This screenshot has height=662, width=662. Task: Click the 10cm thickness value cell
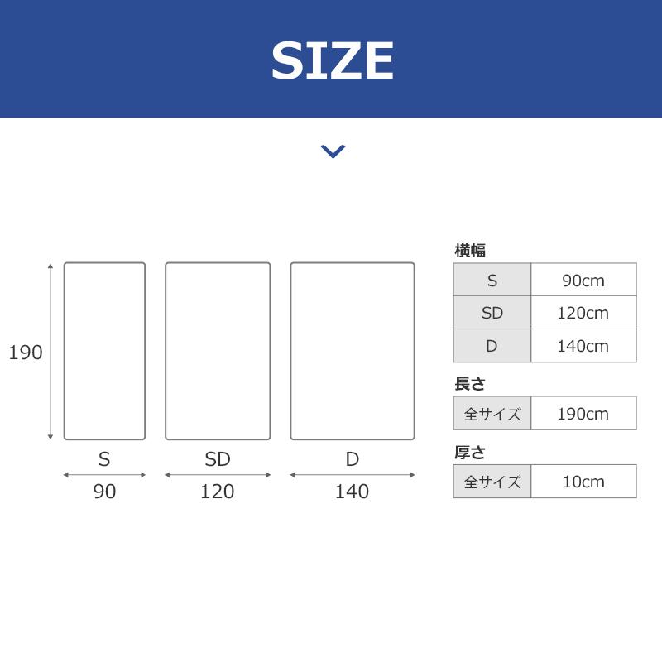click(583, 482)
